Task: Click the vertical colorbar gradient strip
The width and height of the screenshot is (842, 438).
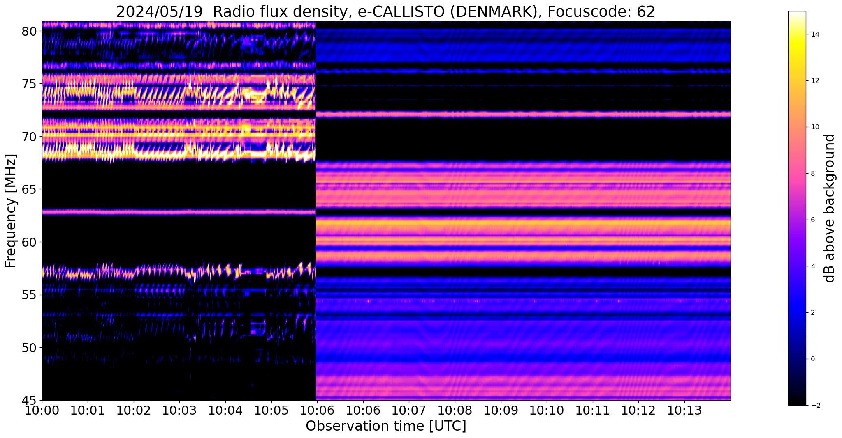Action: tap(797, 208)
